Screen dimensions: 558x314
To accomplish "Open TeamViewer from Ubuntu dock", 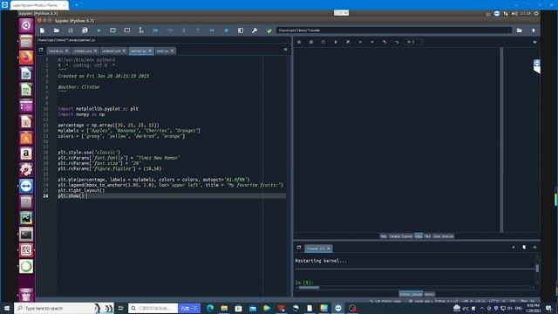I will coord(26,186).
